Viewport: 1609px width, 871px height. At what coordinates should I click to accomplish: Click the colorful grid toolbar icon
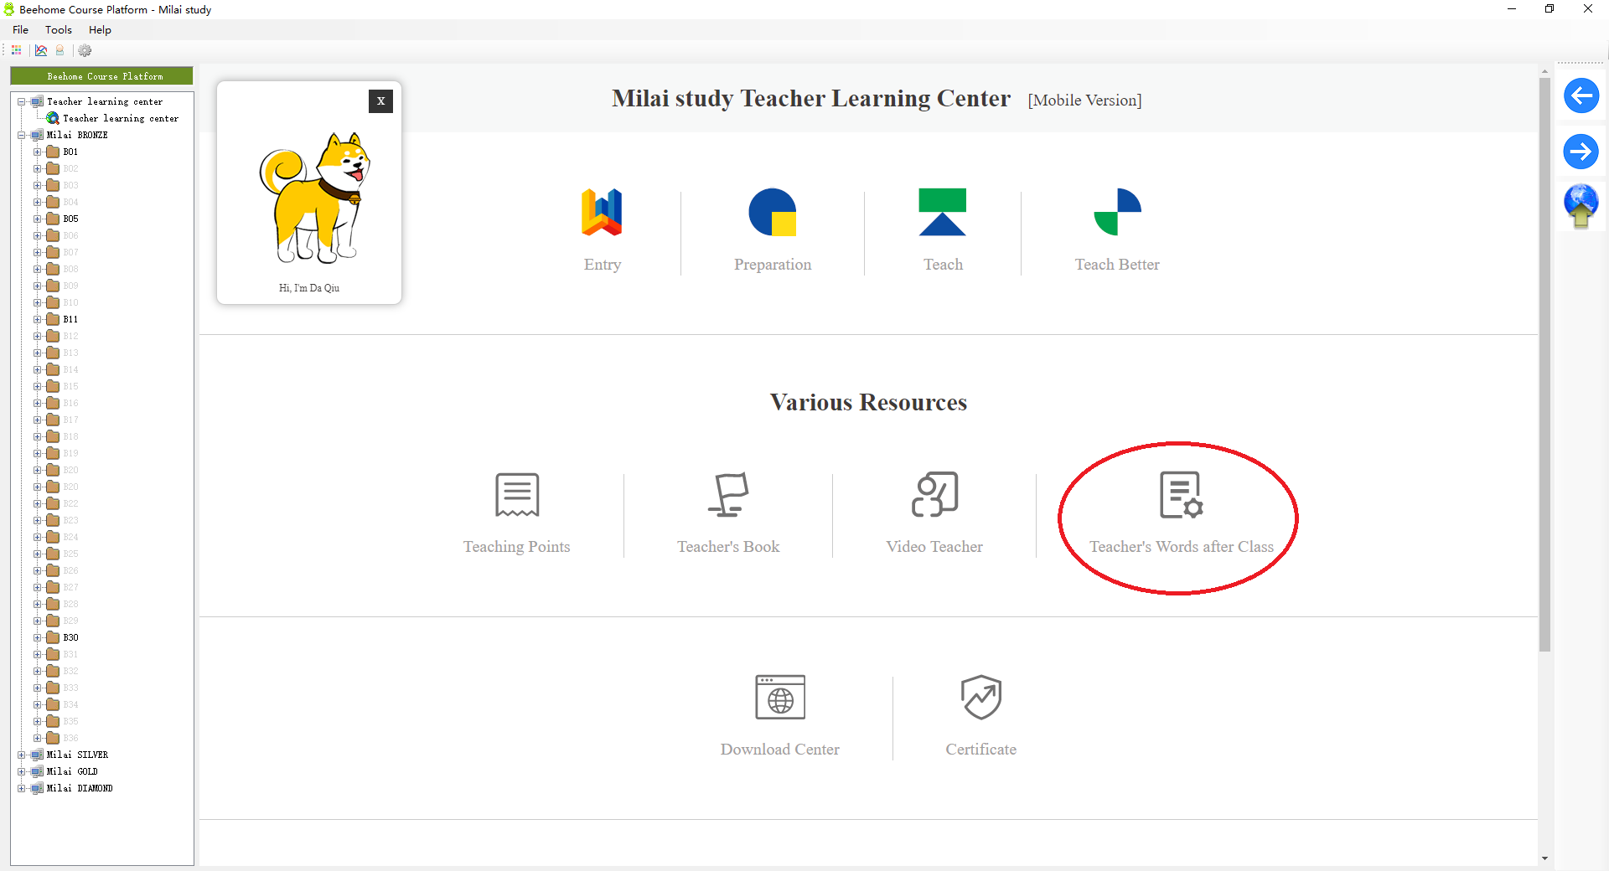pos(17,50)
